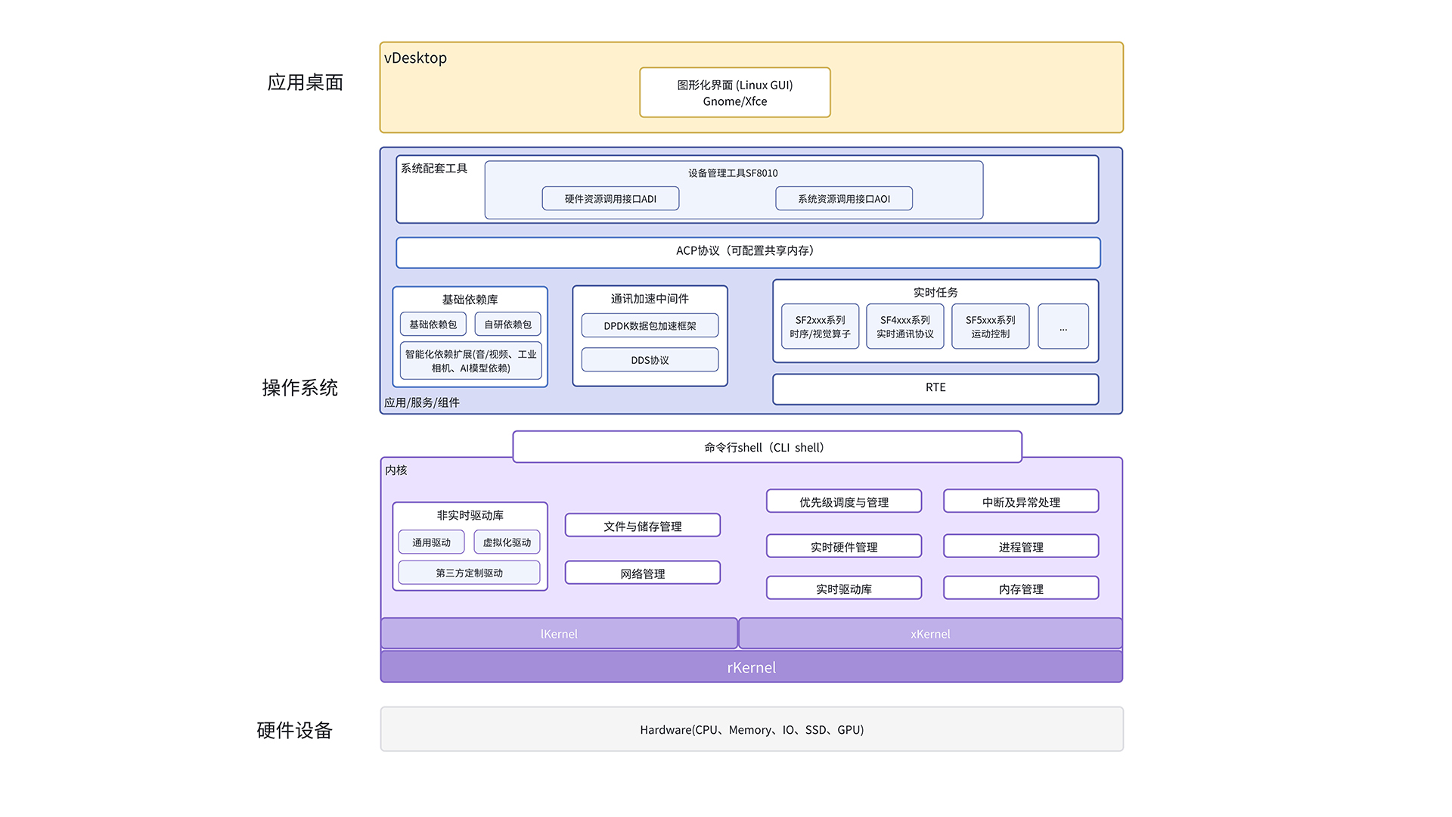Click the ellipsis box in 实时任务
Image resolution: width=1452 pixels, height=817 pixels.
[1063, 327]
